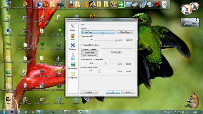This screenshot has height=114, width=203.
Task: Click the Domyślnie button
Action: [89, 92]
